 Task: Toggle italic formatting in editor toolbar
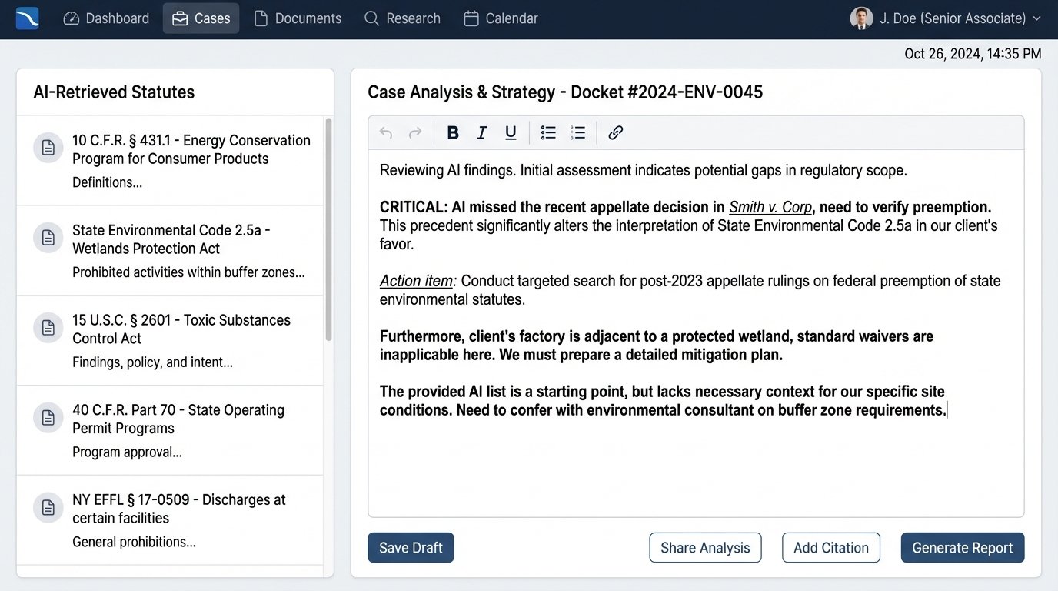(x=482, y=133)
